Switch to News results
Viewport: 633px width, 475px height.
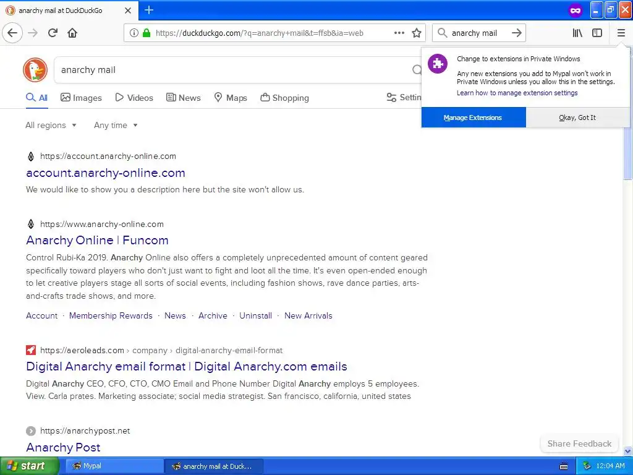(183, 98)
